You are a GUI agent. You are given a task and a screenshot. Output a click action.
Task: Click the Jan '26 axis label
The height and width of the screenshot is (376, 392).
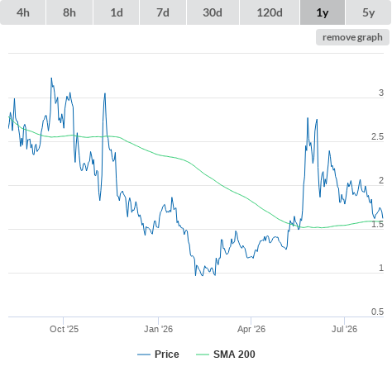[158, 329]
